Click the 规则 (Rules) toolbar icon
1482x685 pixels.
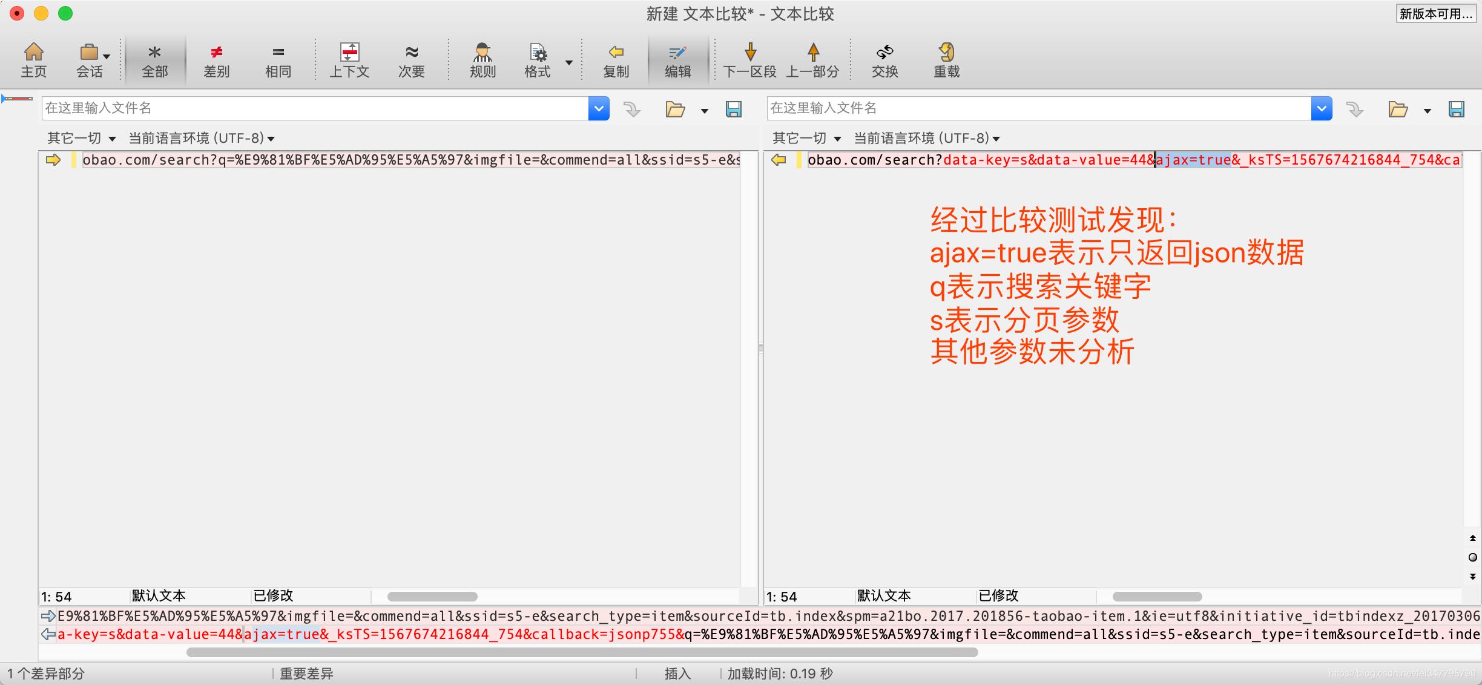(x=481, y=59)
